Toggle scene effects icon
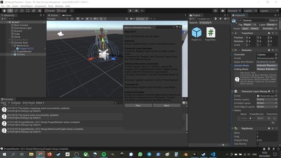The image size is (281, 158). [87, 18]
